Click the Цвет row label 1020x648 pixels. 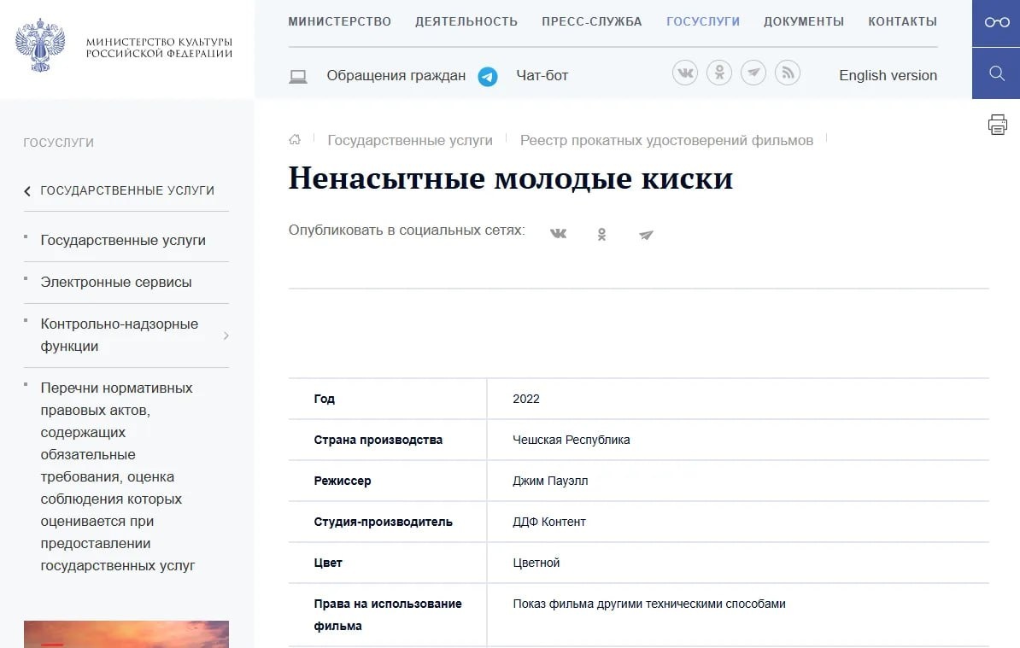(x=328, y=563)
